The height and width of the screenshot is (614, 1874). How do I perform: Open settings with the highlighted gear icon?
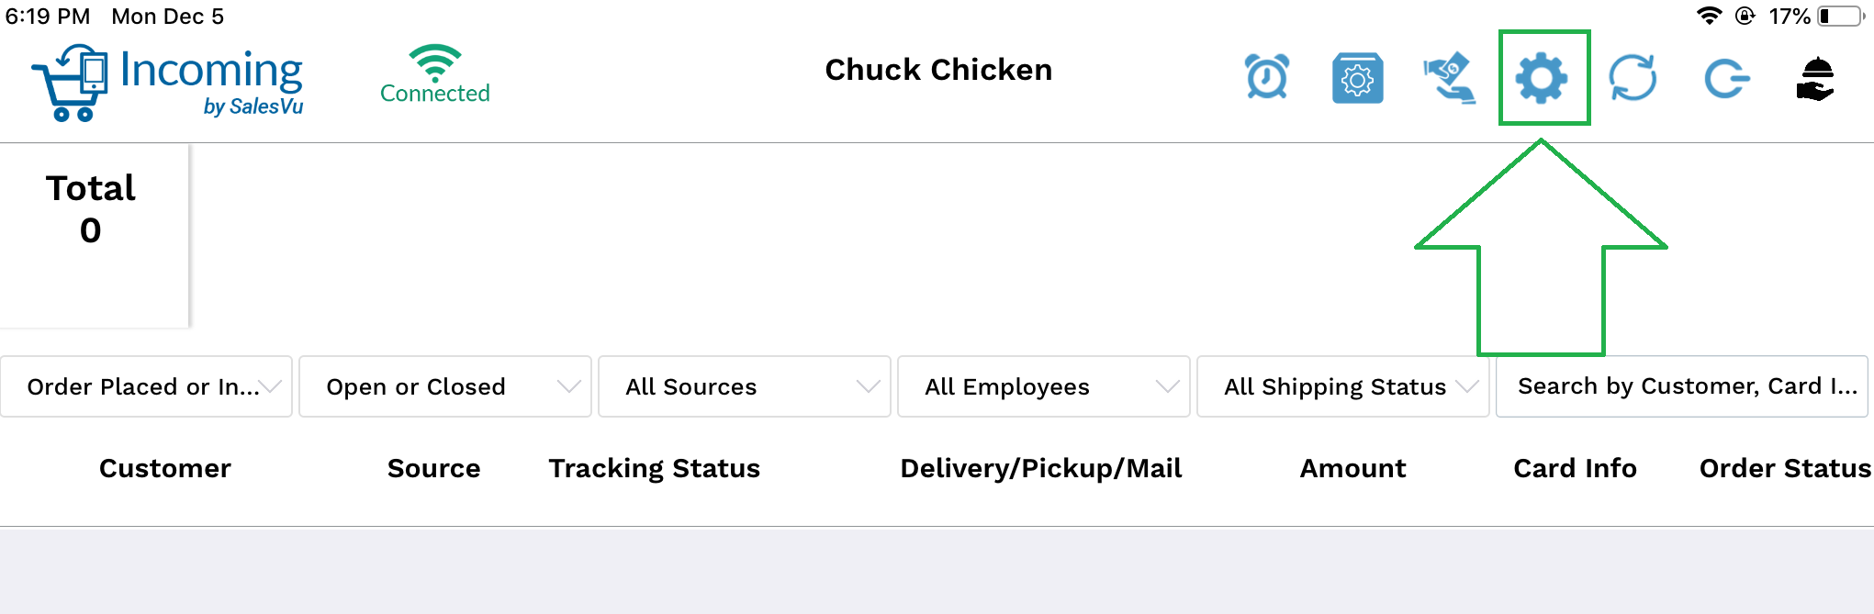[x=1543, y=78]
